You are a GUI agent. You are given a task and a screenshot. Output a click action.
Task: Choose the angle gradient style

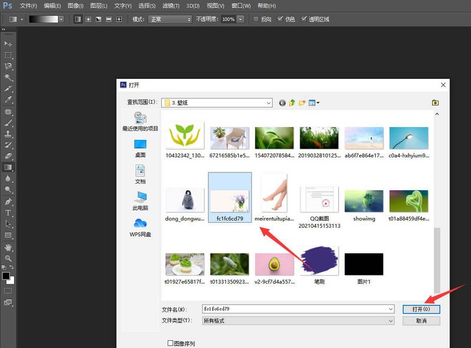pos(98,19)
